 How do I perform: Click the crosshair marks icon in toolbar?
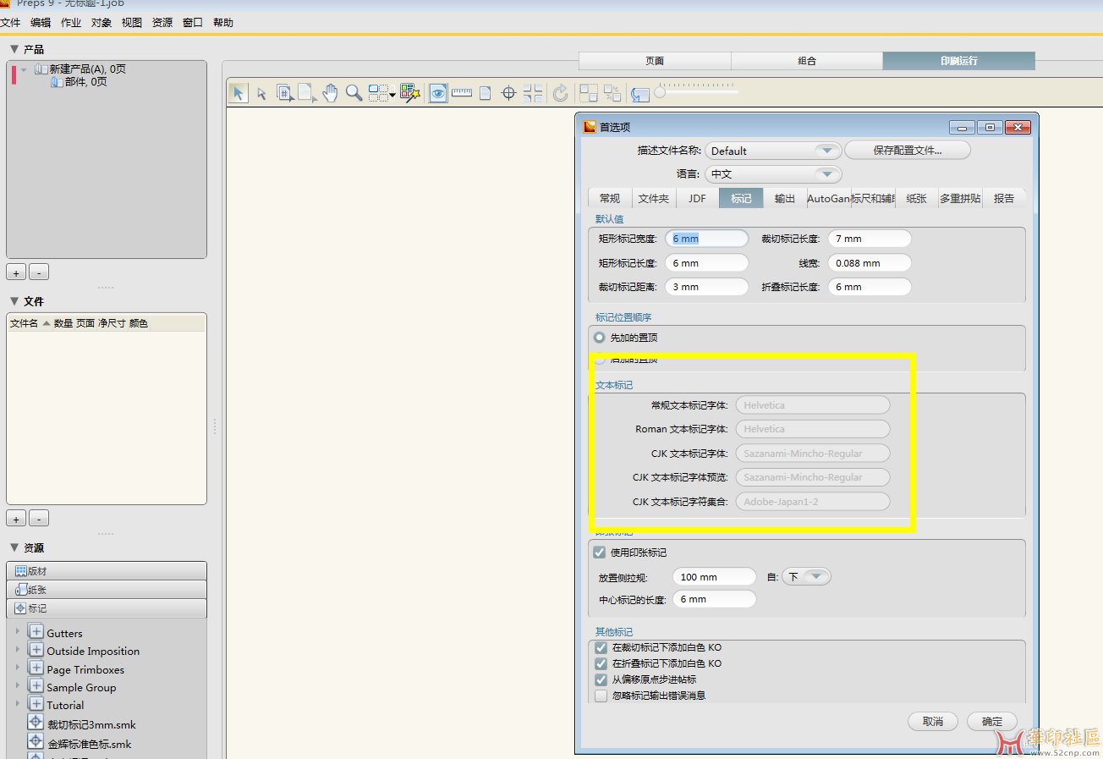508,93
